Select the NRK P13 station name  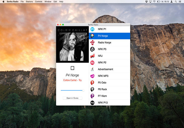point(103,103)
